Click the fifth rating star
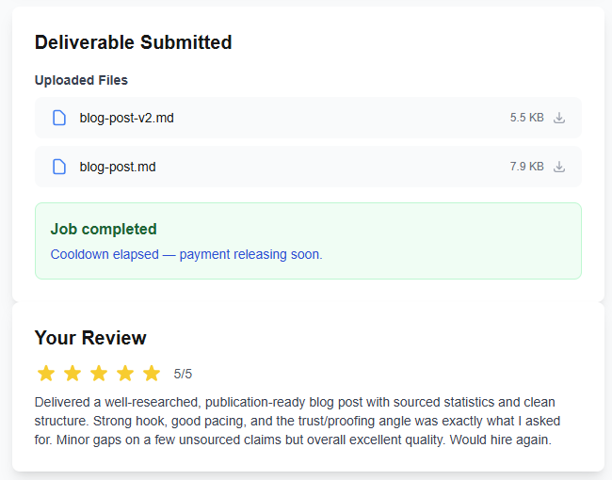Image resolution: width=612 pixels, height=480 pixels. [152, 373]
